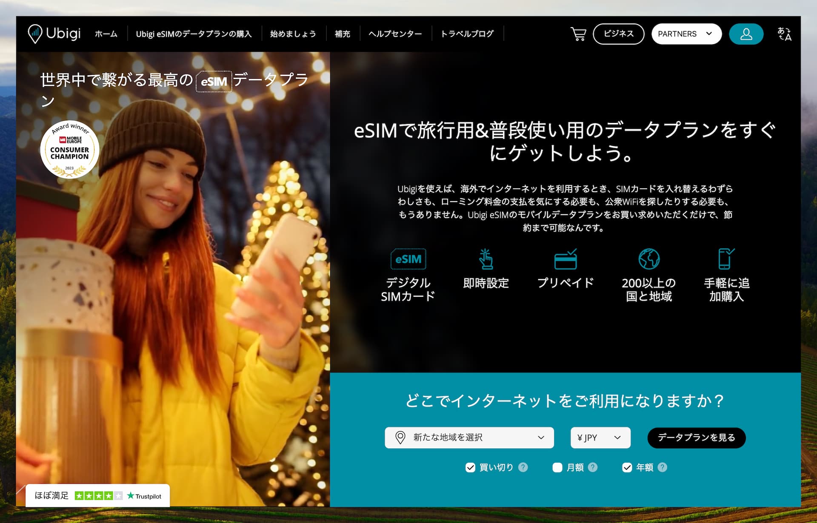Click the eSIM badge in the headline
This screenshot has width=817, height=523.
214,81
